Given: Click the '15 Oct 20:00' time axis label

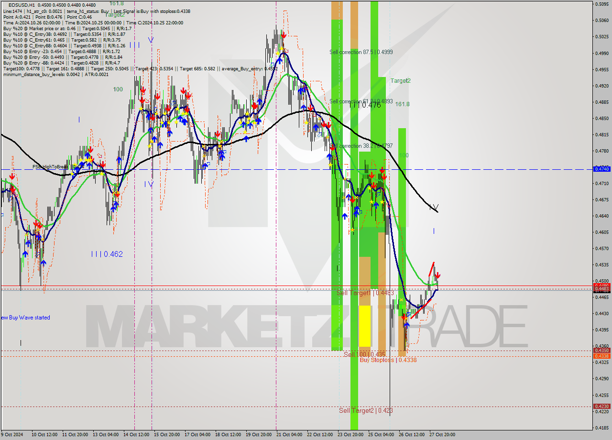Looking at the screenshot, I should click(x=167, y=435).
